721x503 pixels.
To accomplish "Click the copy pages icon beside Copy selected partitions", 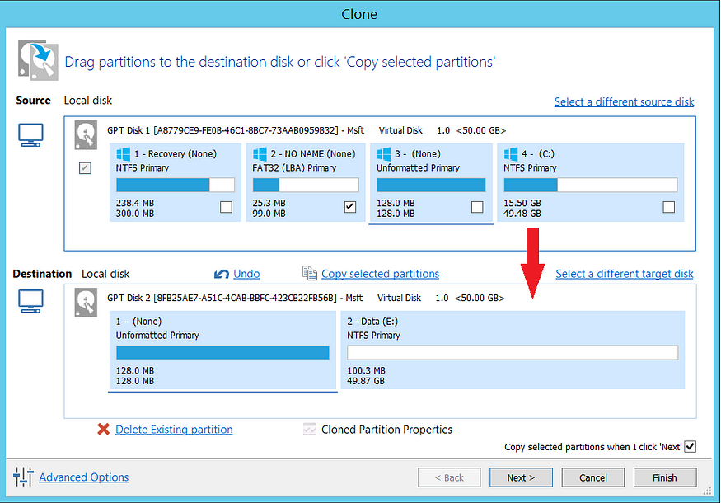I will coord(310,273).
